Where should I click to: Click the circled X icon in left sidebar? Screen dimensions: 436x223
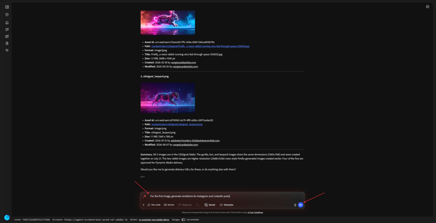(7, 14)
